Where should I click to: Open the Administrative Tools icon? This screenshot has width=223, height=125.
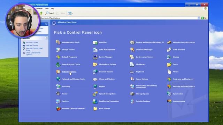click(58, 42)
